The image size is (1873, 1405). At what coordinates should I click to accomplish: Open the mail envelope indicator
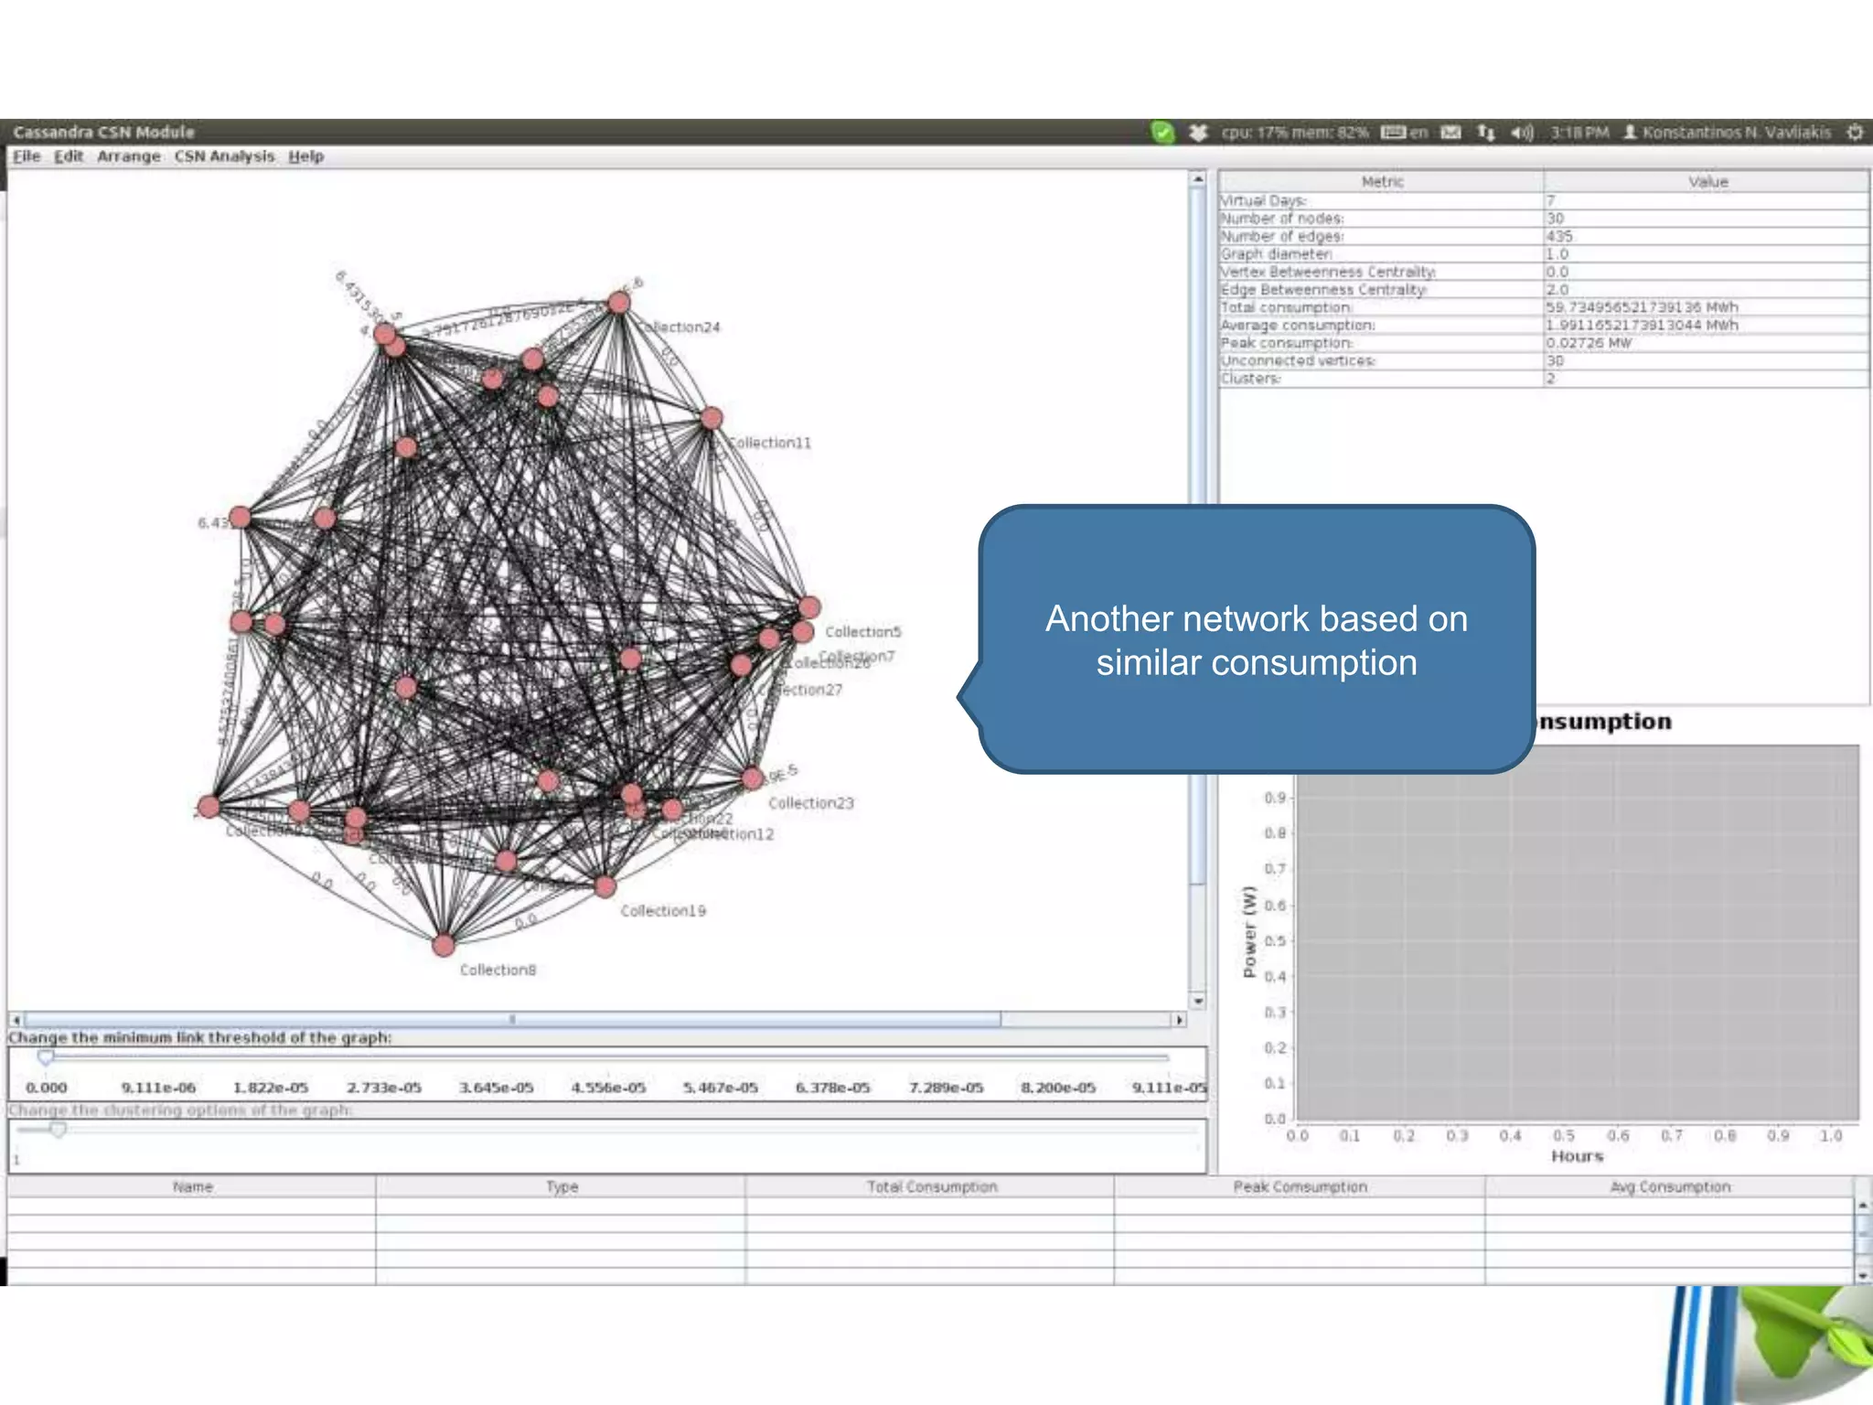(x=1450, y=133)
